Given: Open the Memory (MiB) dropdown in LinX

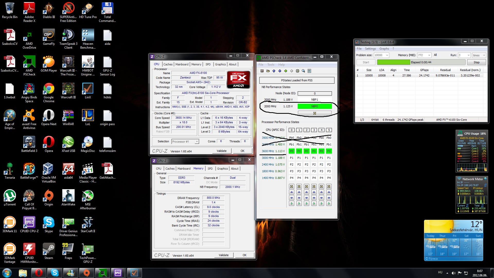Looking at the screenshot, I should click(429, 55).
